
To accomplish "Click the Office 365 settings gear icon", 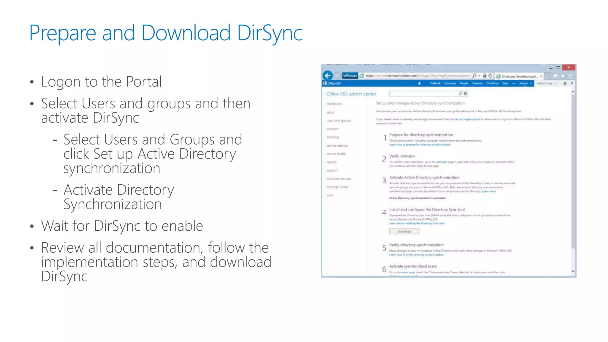I will [565, 83].
